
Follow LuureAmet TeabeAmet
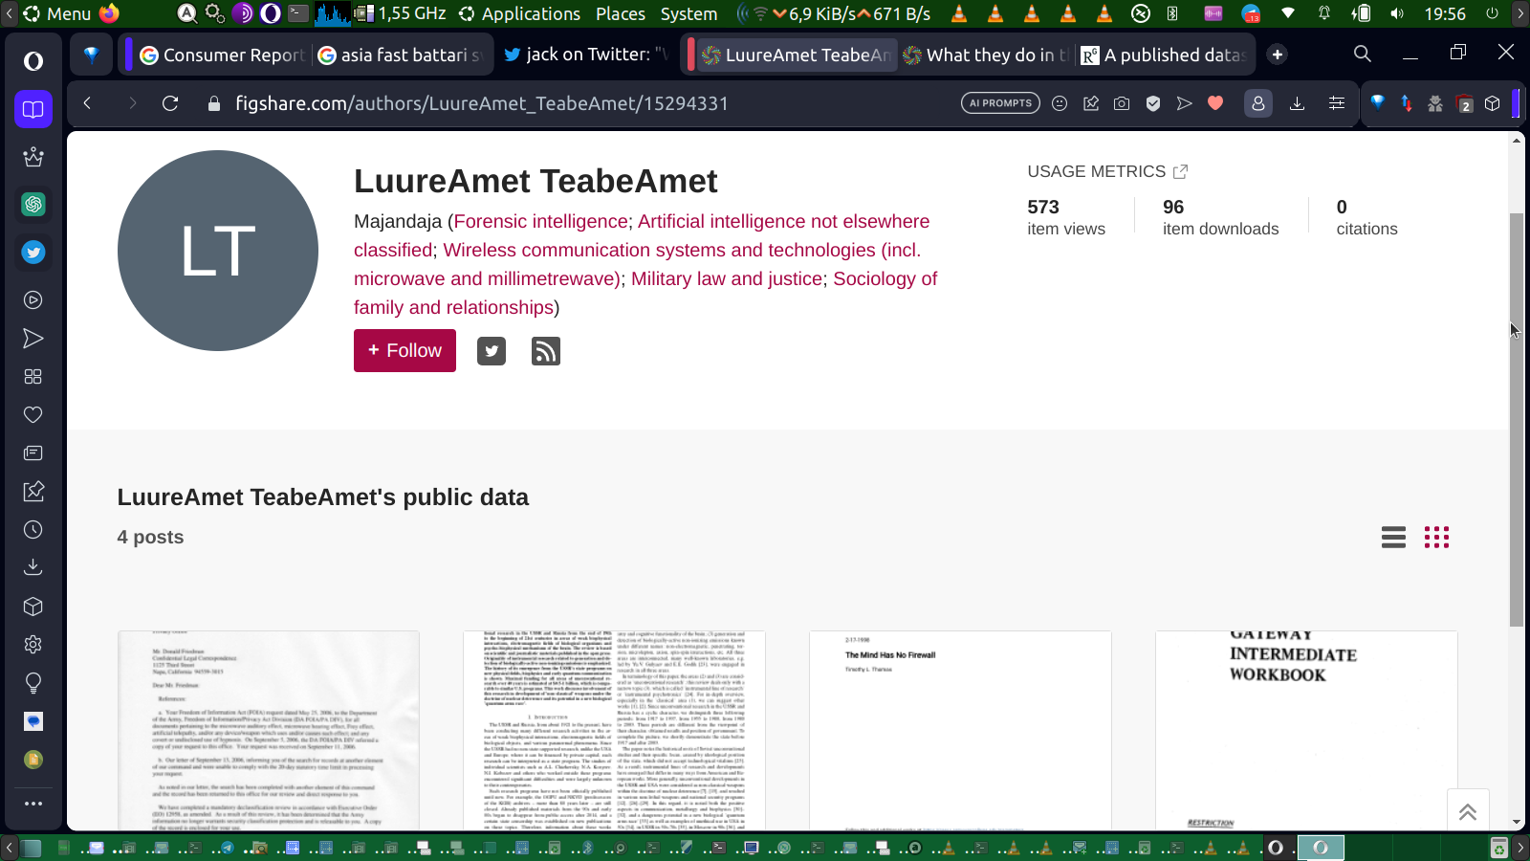coord(404,351)
